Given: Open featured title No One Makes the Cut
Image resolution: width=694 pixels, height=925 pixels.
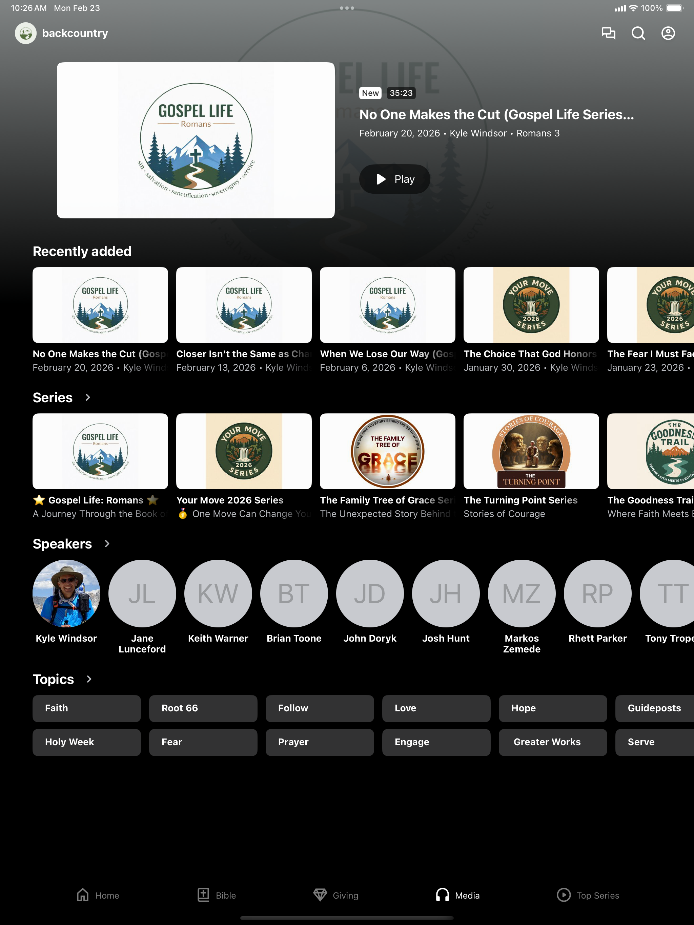Looking at the screenshot, I should (x=496, y=114).
